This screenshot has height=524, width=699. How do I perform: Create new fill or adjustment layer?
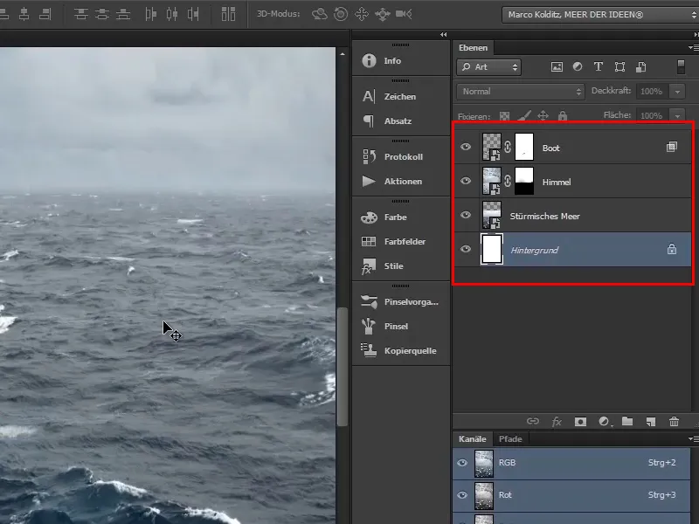click(x=605, y=422)
